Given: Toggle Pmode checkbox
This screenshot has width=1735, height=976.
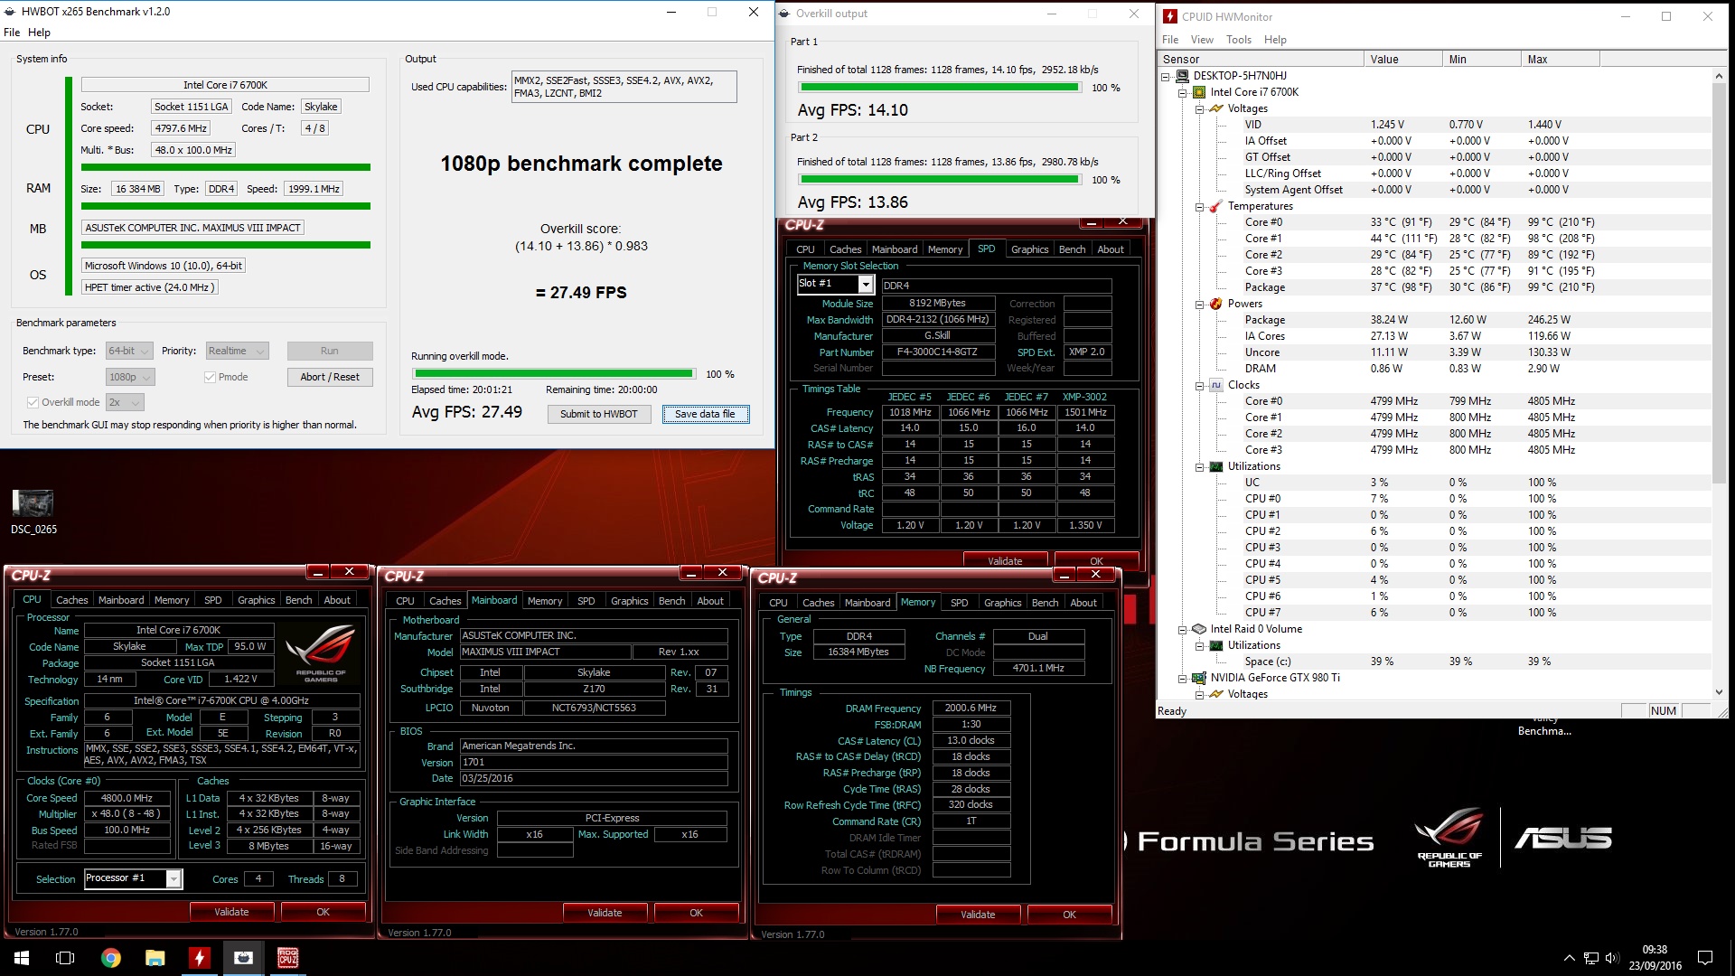Looking at the screenshot, I should pos(210,377).
